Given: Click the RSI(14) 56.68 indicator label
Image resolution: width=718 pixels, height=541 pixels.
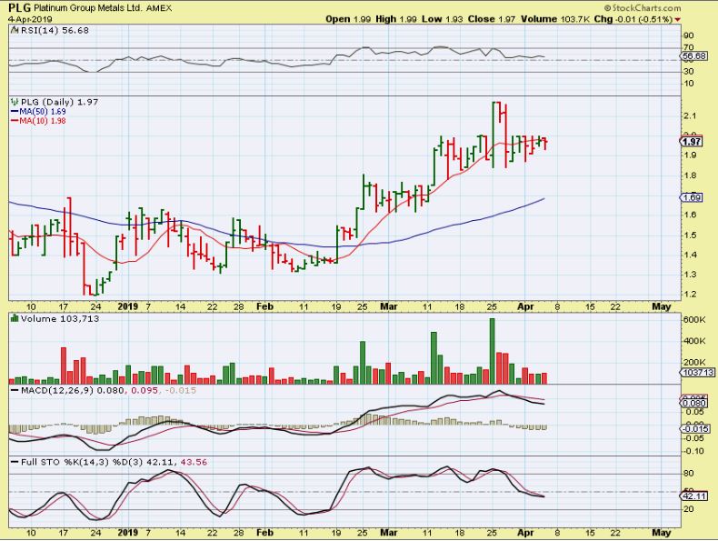Looking at the screenshot, I should click(55, 31).
